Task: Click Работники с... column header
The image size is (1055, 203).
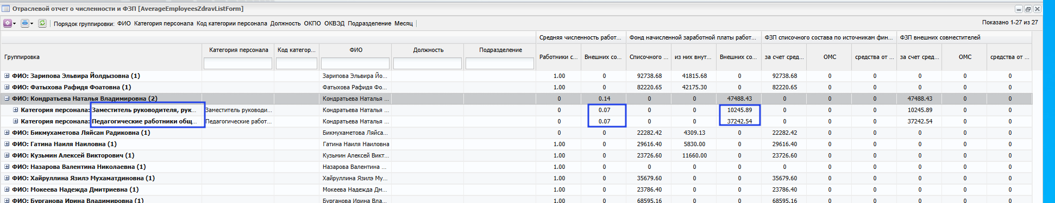Action: 558,57
